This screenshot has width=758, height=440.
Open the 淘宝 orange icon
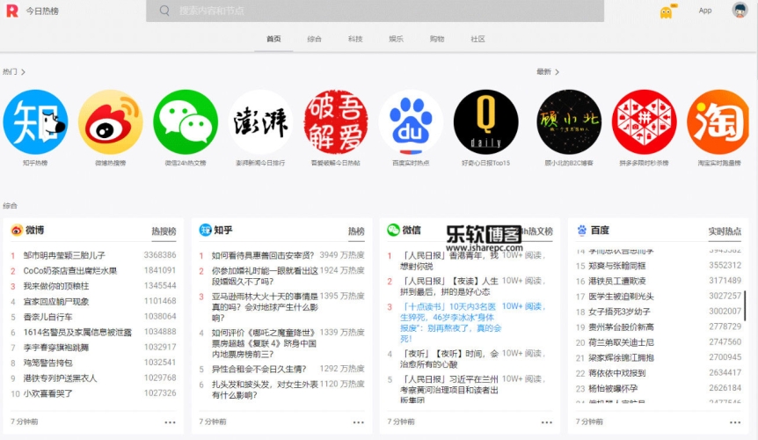click(x=719, y=121)
